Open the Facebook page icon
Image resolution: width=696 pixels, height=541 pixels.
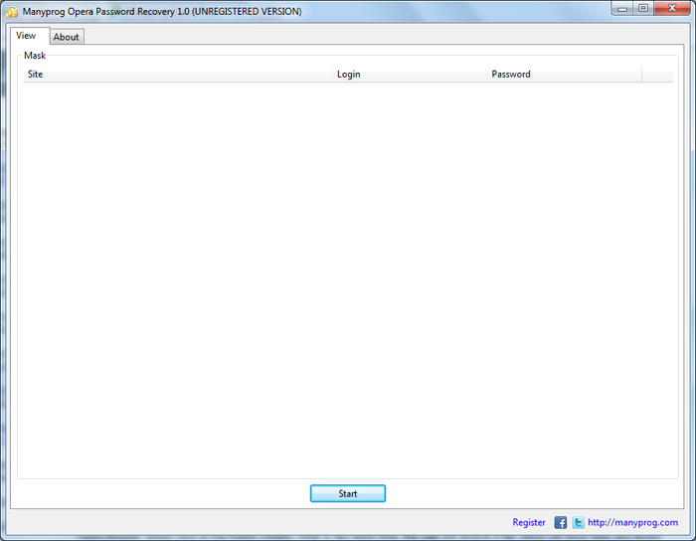[x=560, y=522]
